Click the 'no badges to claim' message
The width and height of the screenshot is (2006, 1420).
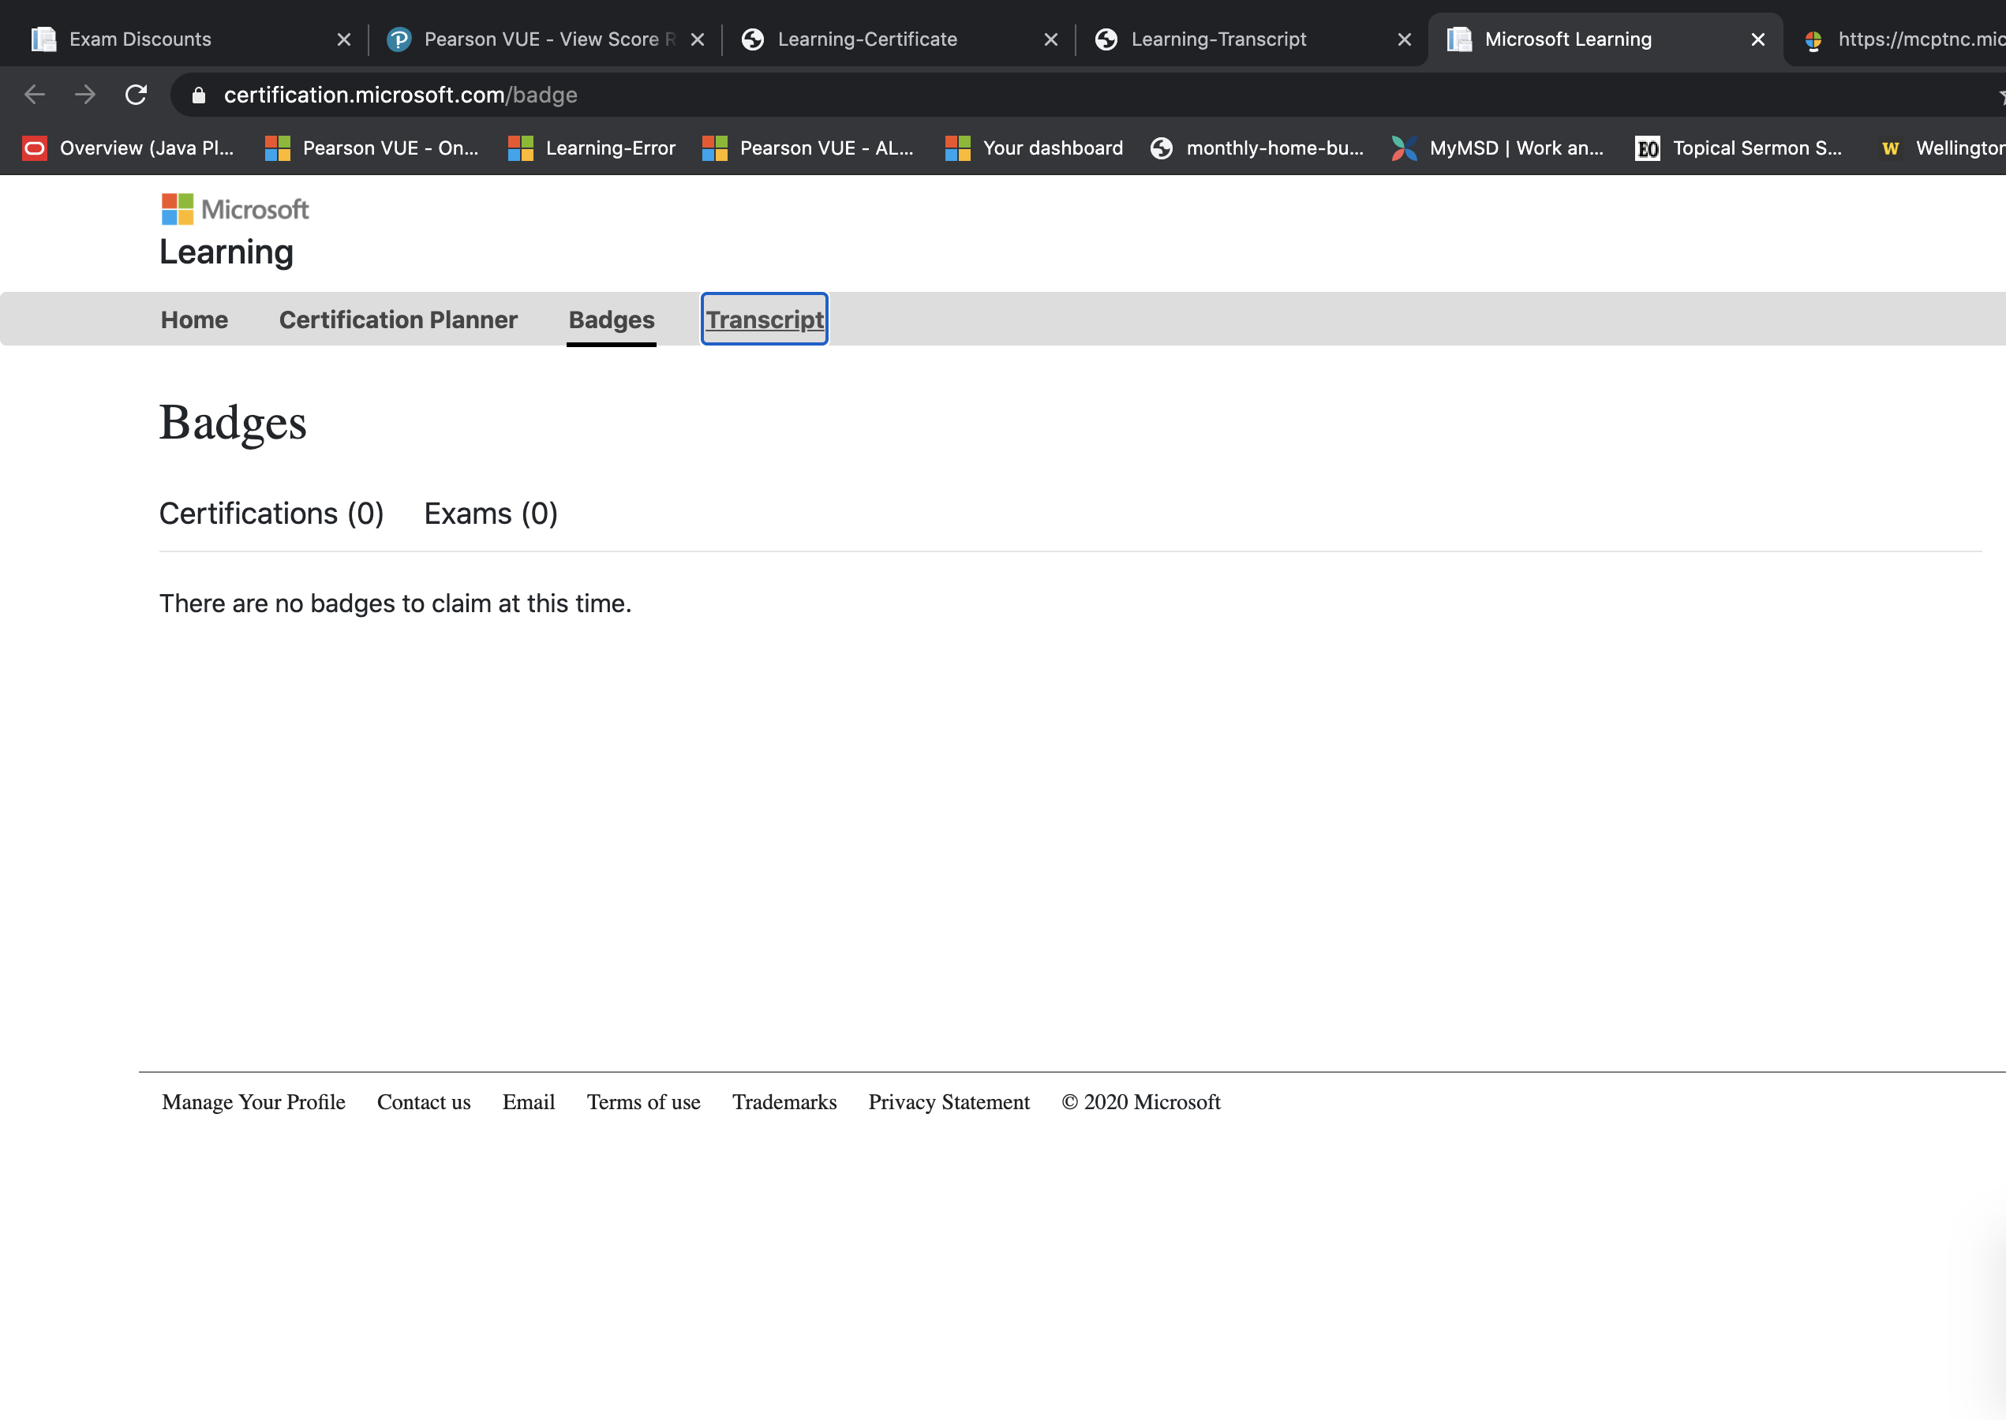coord(395,603)
